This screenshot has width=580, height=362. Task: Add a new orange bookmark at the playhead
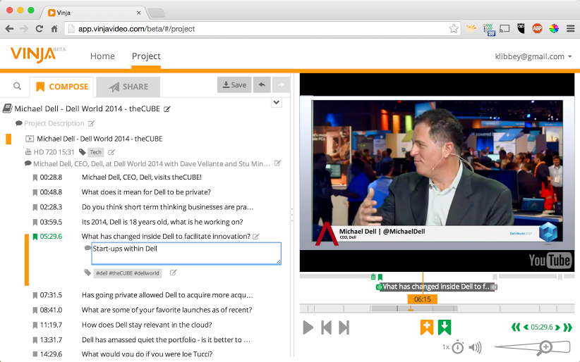click(x=426, y=327)
